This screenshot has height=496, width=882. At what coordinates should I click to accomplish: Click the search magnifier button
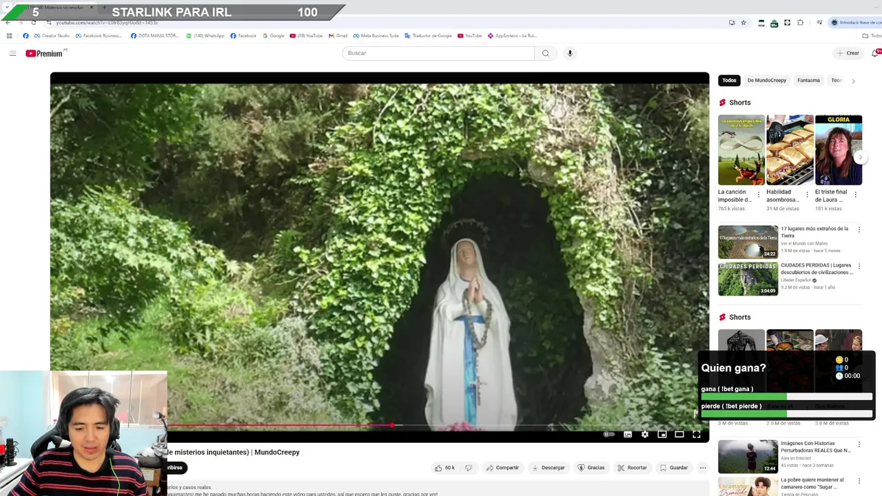pyautogui.click(x=545, y=53)
